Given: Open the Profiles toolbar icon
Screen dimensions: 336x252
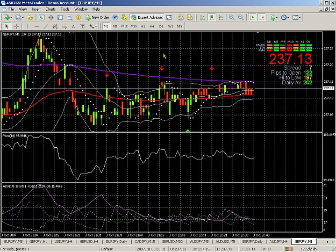Looking at the screenshot, I should pyautogui.click(x=18, y=17).
